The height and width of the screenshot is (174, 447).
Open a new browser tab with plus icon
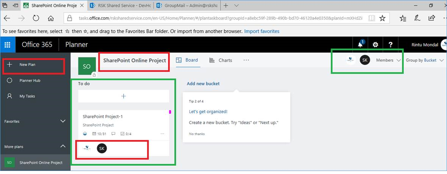click(226, 5)
